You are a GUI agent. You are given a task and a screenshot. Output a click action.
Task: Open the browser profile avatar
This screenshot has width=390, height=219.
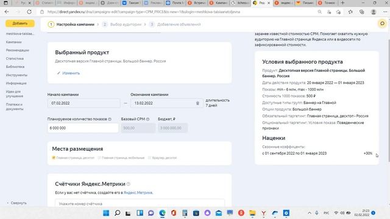click(374, 12)
